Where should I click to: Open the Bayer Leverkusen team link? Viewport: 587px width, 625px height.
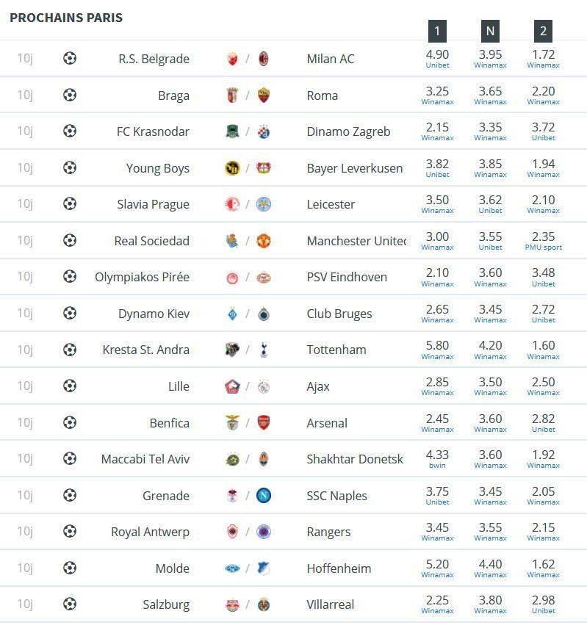pyautogui.click(x=355, y=168)
